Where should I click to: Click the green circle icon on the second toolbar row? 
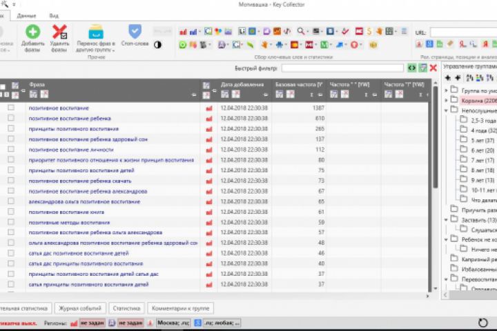coord(182,45)
